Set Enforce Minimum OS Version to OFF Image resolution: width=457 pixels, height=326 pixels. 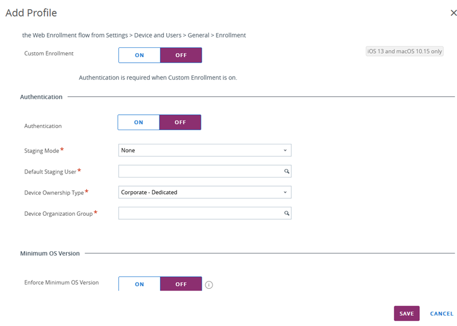click(x=181, y=284)
